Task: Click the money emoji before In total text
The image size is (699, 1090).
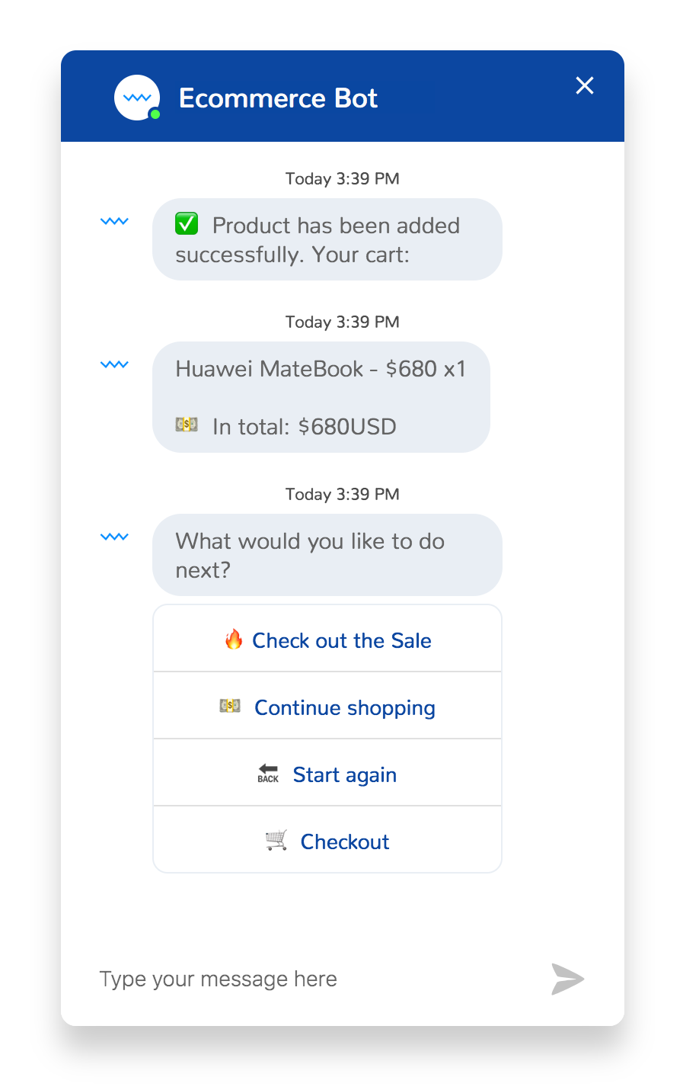Action: click(x=187, y=425)
